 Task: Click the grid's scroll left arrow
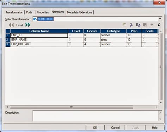click(x=7, y=107)
